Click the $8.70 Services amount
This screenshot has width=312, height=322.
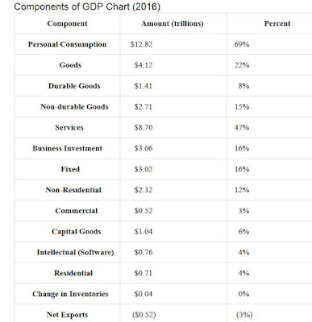(144, 127)
